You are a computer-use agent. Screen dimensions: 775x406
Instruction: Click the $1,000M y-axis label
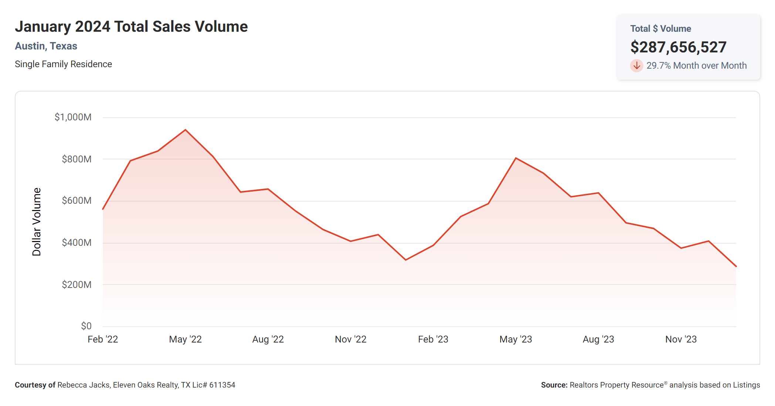[73, 117]
